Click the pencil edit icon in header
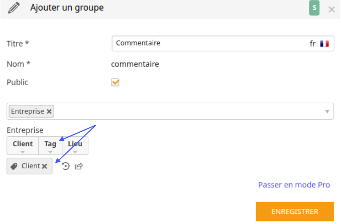 pos(14,8)
